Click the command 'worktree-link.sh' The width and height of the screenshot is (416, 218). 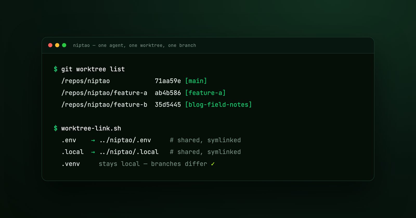coord(91,128)
